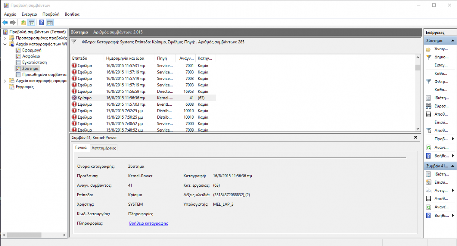Select Ασφάλεια log in the tree
This screenshot has height=246, width=457.
[x=31, y=56]
